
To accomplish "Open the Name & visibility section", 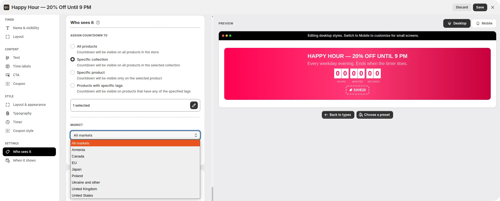I will pos(29,28).
